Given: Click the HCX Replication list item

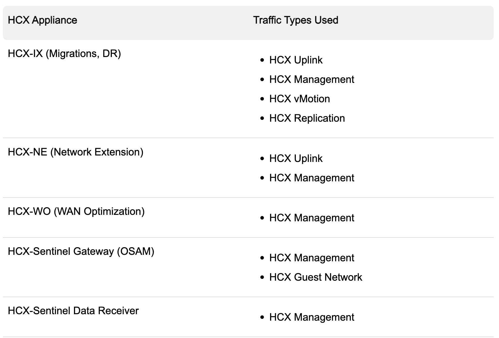Looking at the screenshot, I should click(x=307, y=118).
